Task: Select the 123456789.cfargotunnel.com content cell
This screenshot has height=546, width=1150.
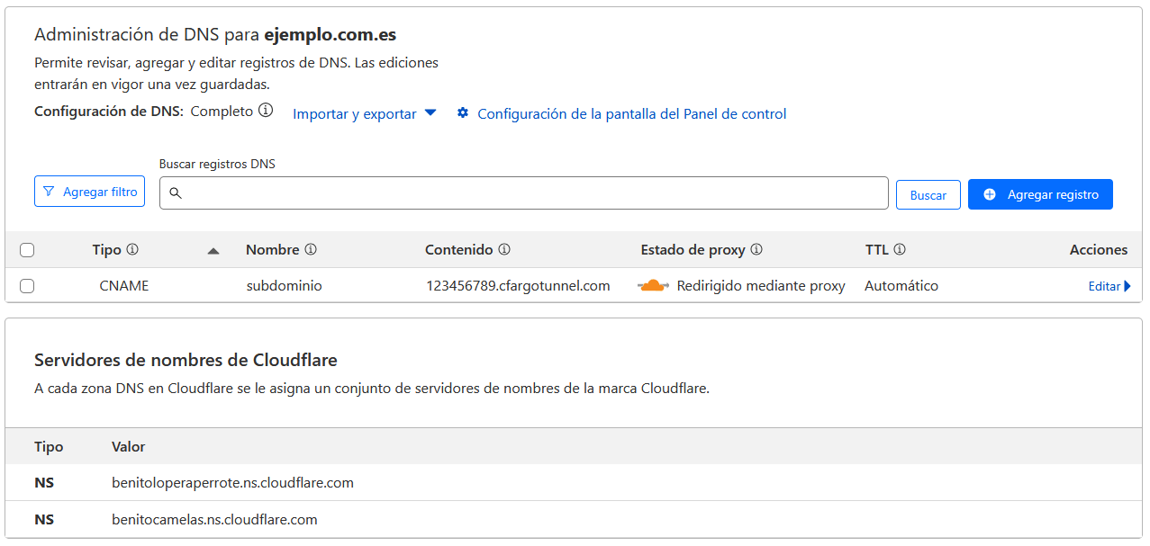Action: point(518,286)
